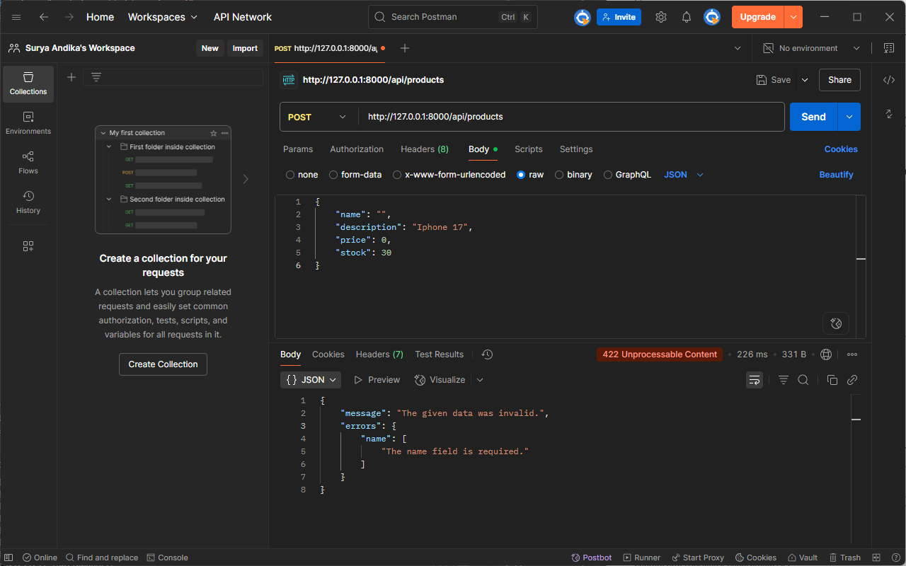
Task: Open the No environment selector
Action: pos(811,48)
